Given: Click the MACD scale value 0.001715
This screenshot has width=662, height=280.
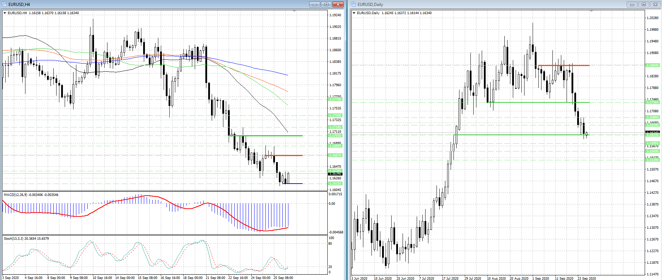Looking at the screenshot, I should point(335,194).
